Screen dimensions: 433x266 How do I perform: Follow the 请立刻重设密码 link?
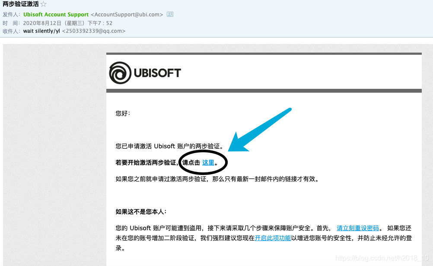point(358,228)
